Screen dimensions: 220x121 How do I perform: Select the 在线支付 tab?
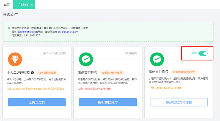[x=24, y=5]
